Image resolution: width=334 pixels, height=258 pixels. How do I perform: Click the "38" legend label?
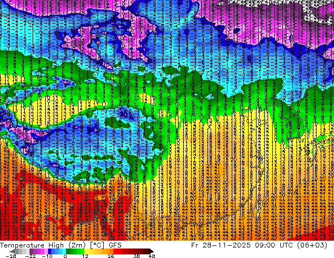(x=137, y=256)
